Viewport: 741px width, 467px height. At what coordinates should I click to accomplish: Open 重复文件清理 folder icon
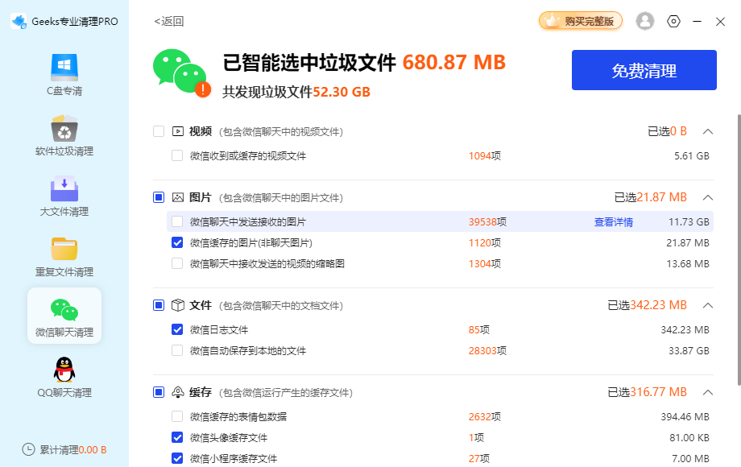[64, 249]
